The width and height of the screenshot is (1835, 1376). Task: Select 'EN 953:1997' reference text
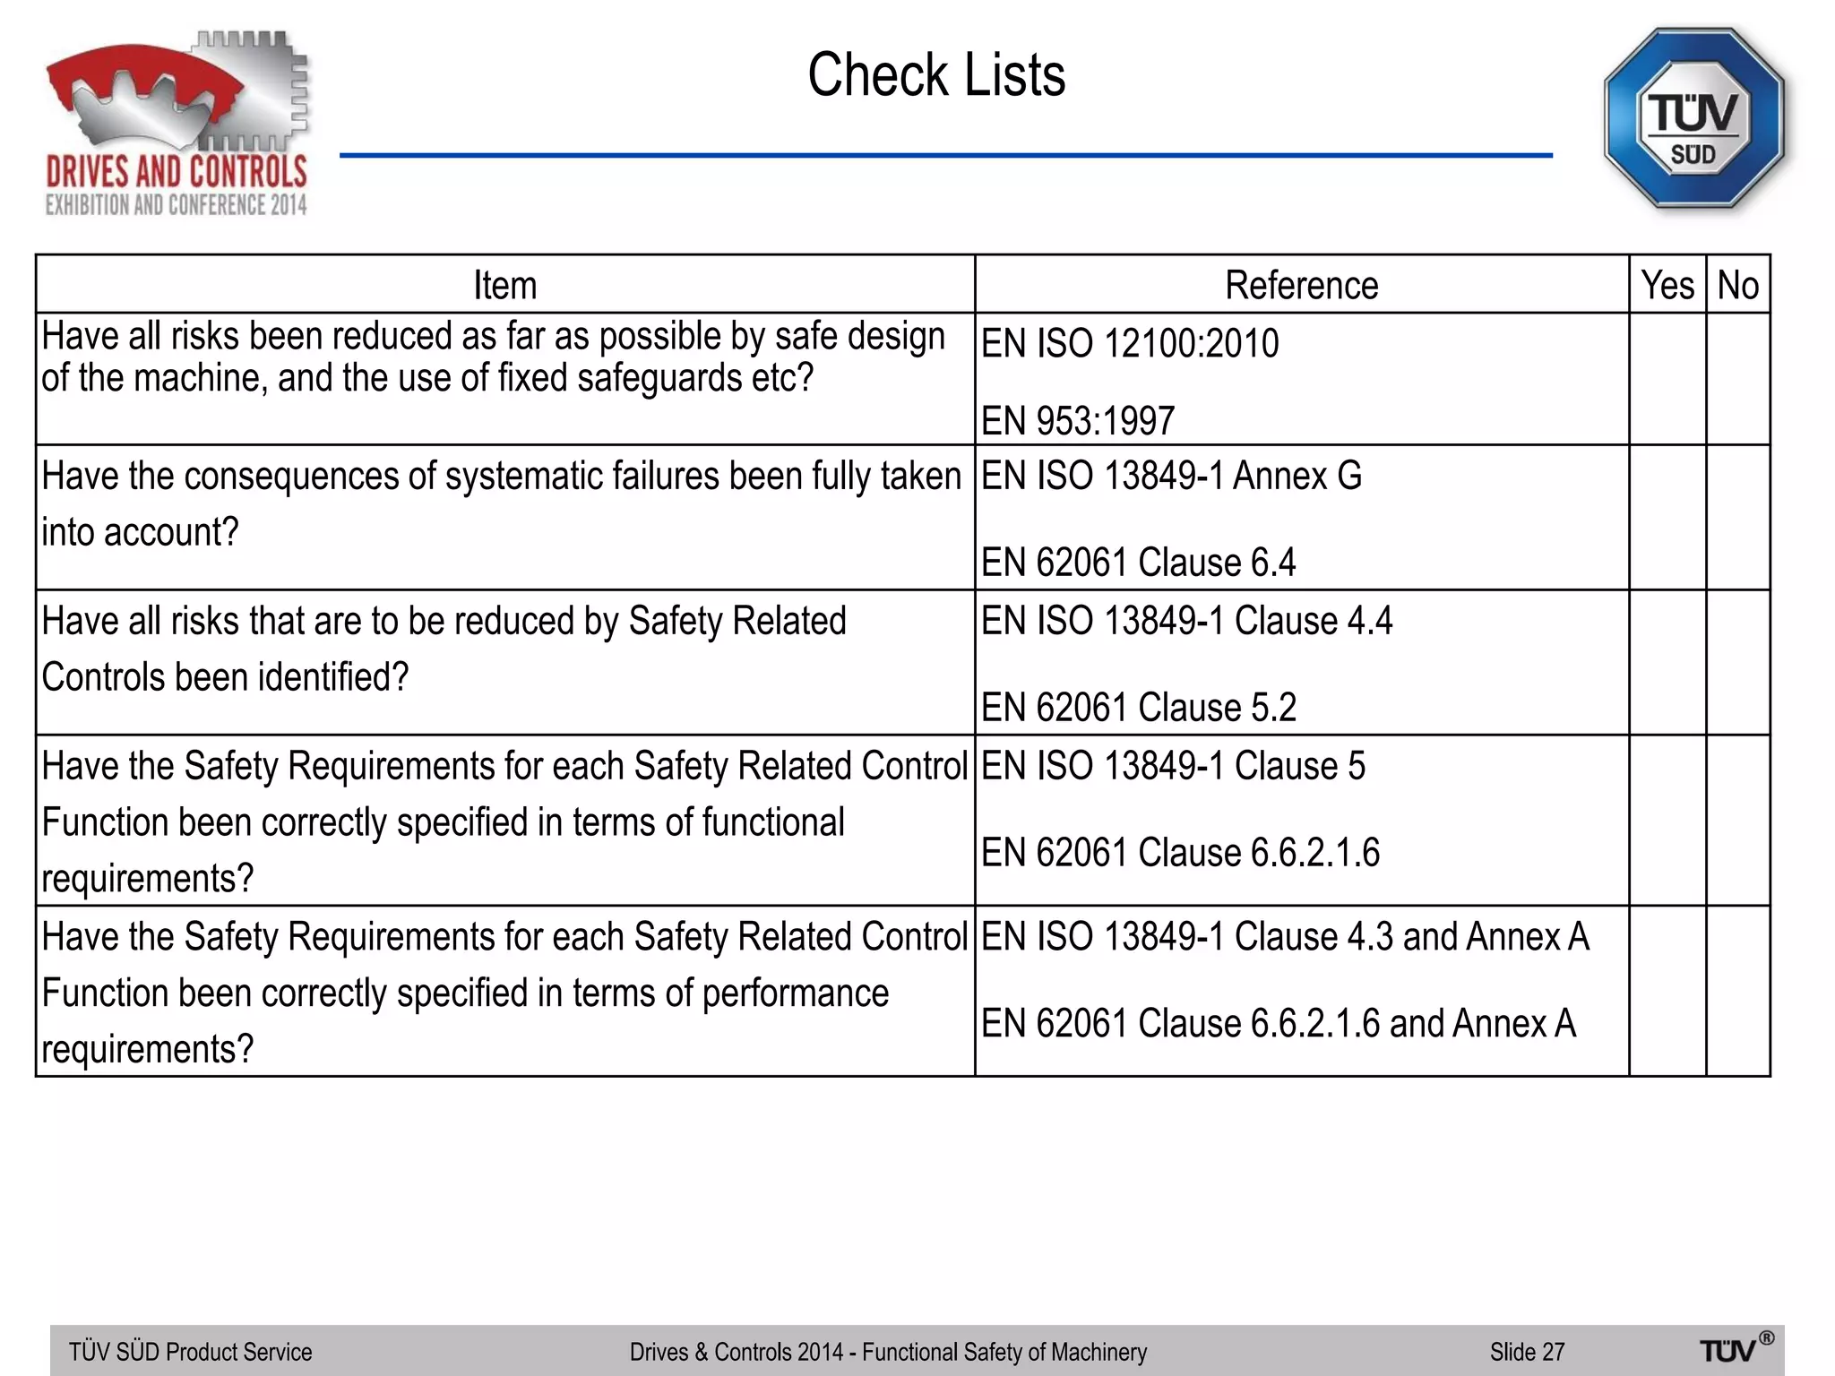tap(1078, 421)
